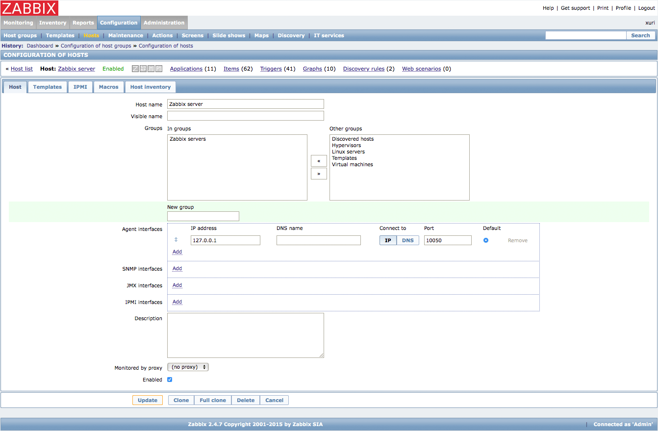Add a JMX interface
Viewport: 658px width, 431px height.
click(177, 285)
